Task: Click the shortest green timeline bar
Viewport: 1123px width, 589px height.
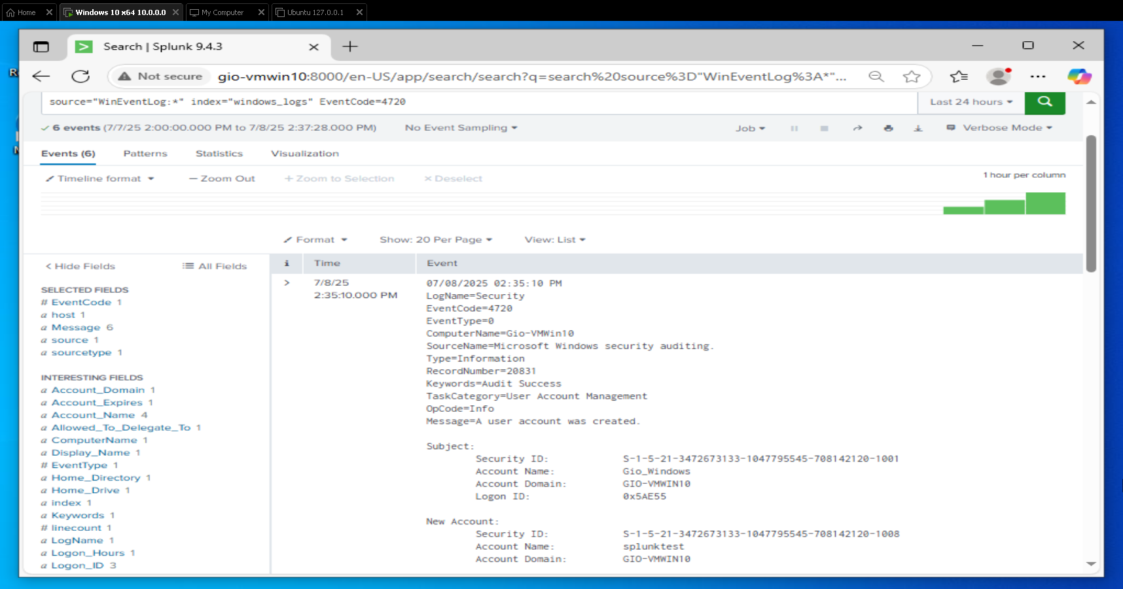Action: [963, 210]
